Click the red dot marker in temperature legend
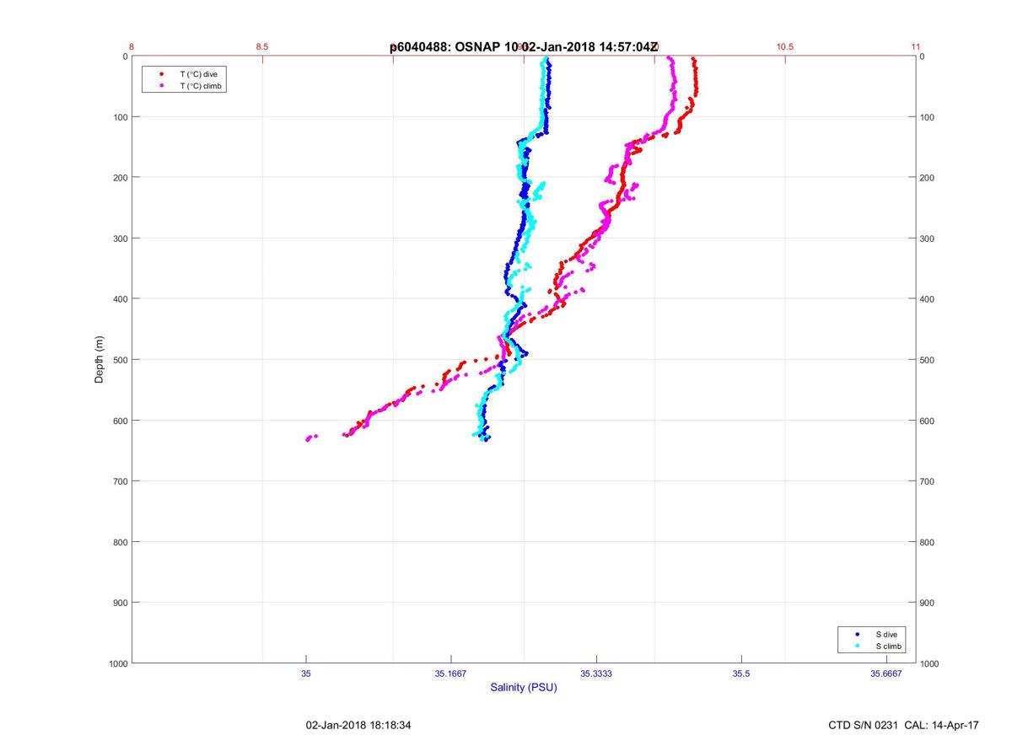1012x746 pixels. click(x=161, y=74)
